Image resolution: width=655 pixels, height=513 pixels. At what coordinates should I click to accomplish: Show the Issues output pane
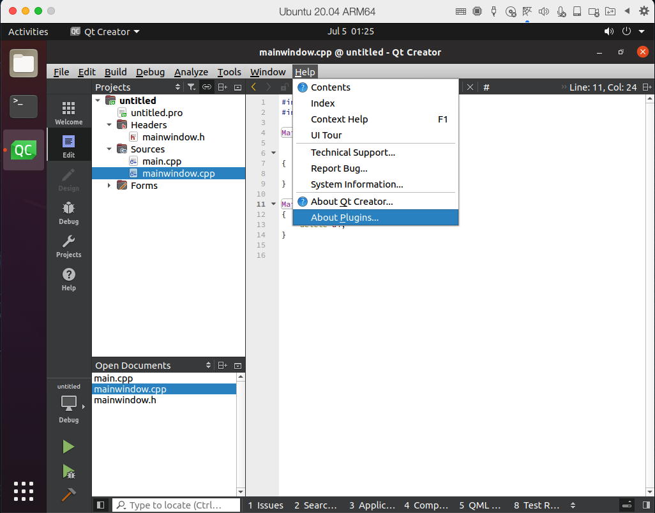[266, 505]
